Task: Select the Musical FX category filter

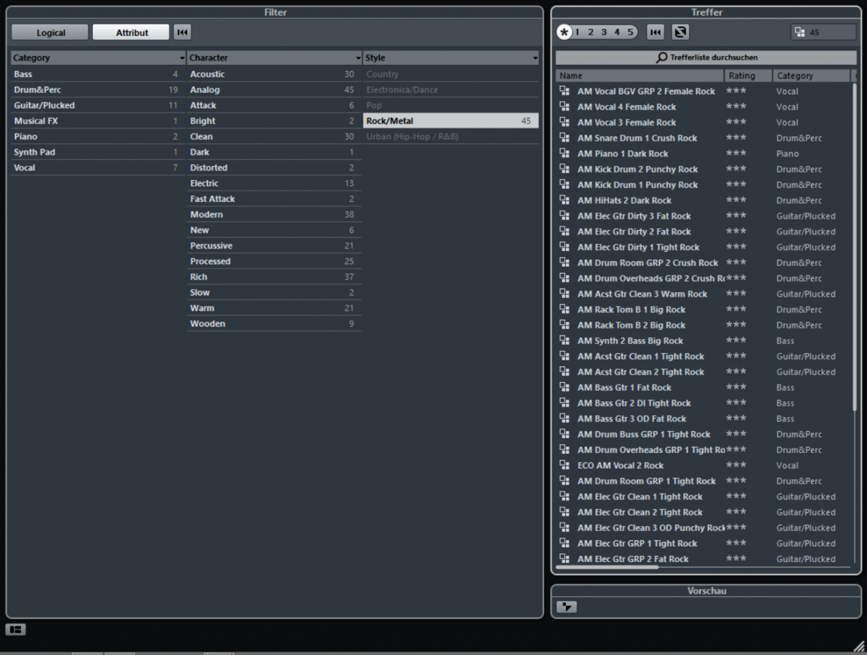Action: (x=98, y=121)
